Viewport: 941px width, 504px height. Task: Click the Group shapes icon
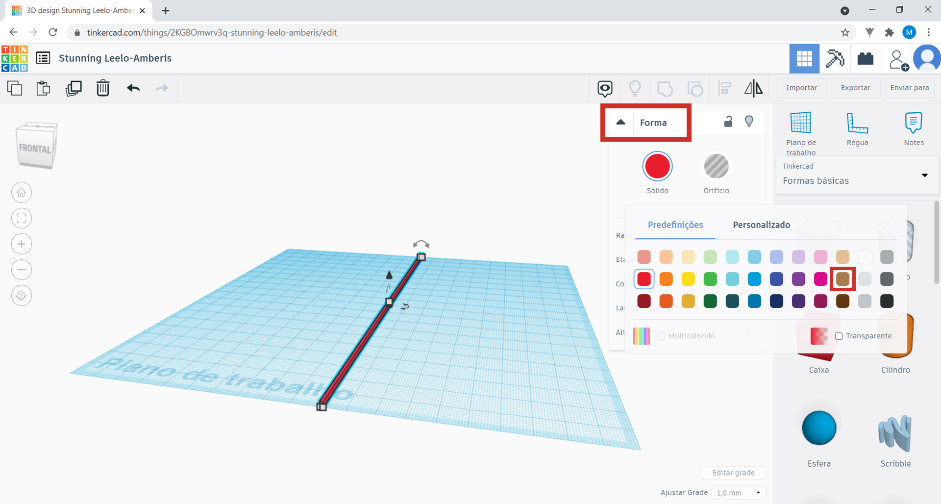pos(665,89)
